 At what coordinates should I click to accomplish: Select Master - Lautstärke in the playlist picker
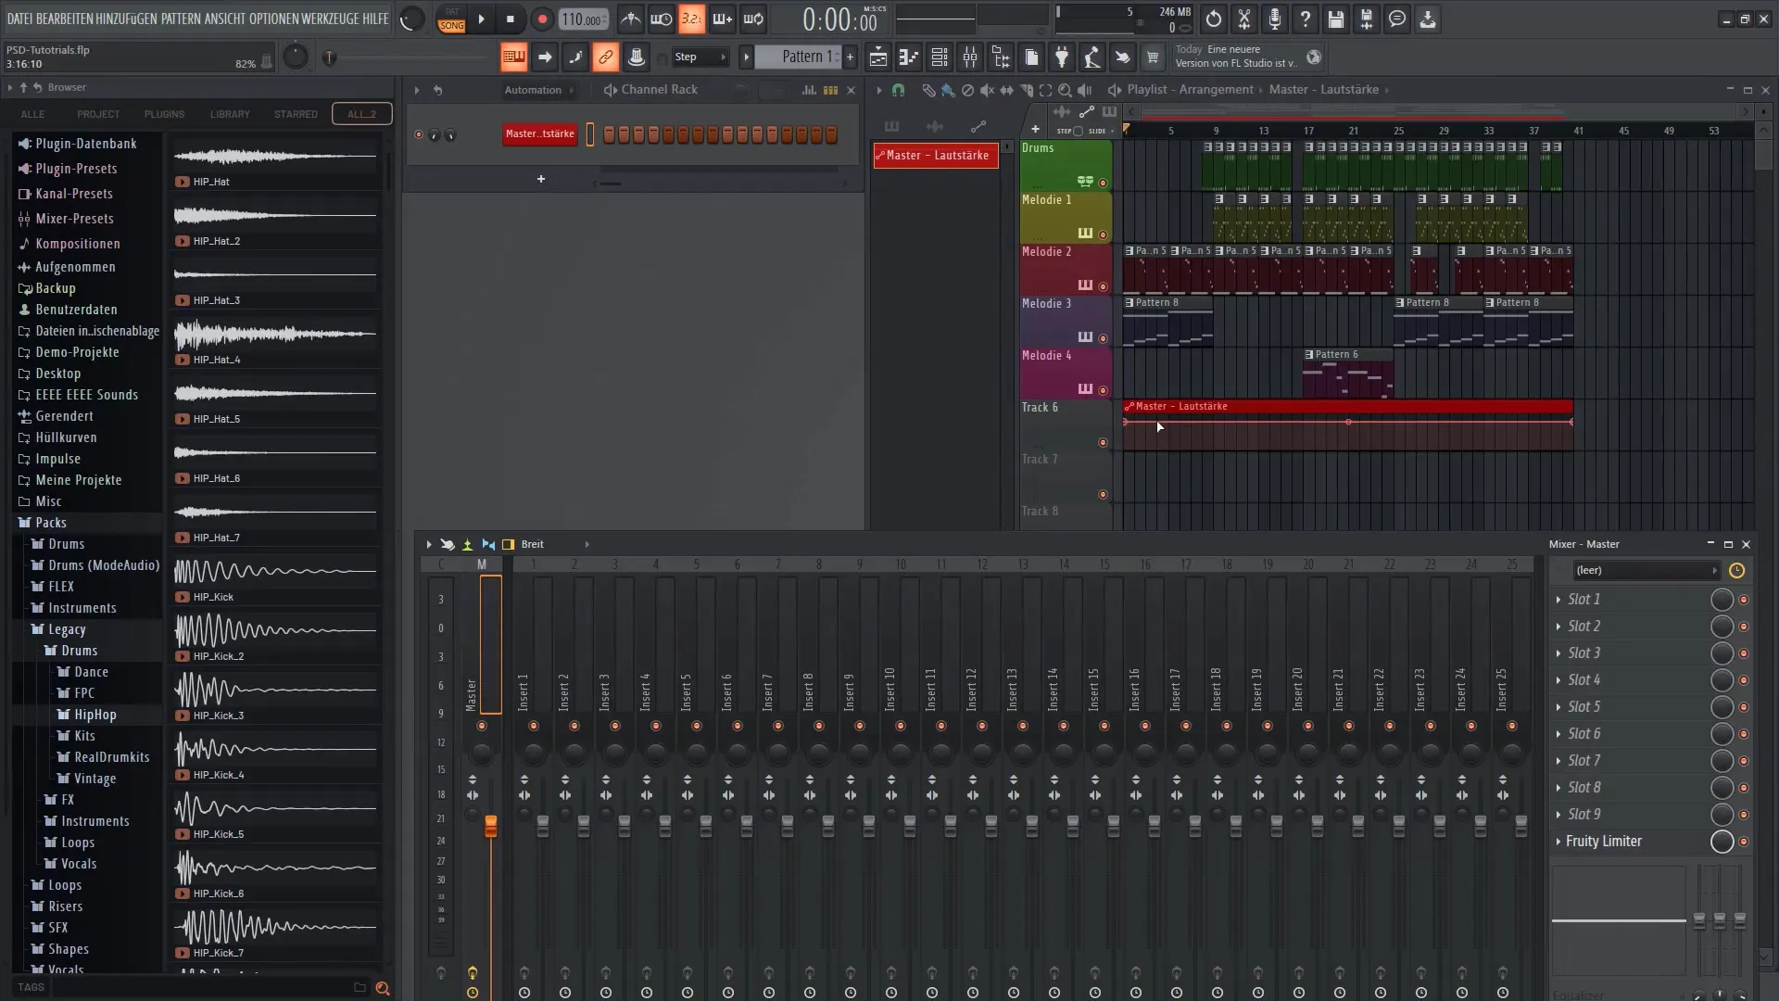936,156
